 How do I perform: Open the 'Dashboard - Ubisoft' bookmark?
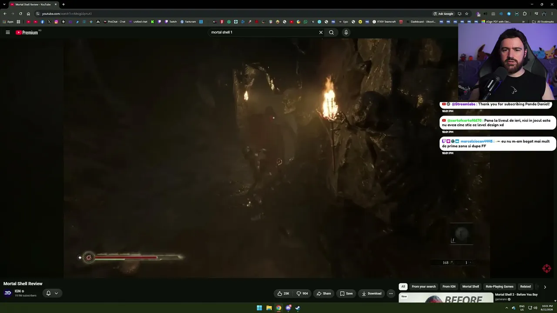coord(422,22)
